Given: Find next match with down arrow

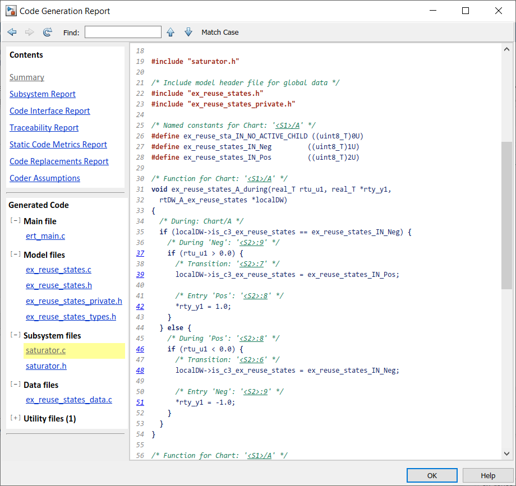Looking at the screenshot, I should coord(188,33).
